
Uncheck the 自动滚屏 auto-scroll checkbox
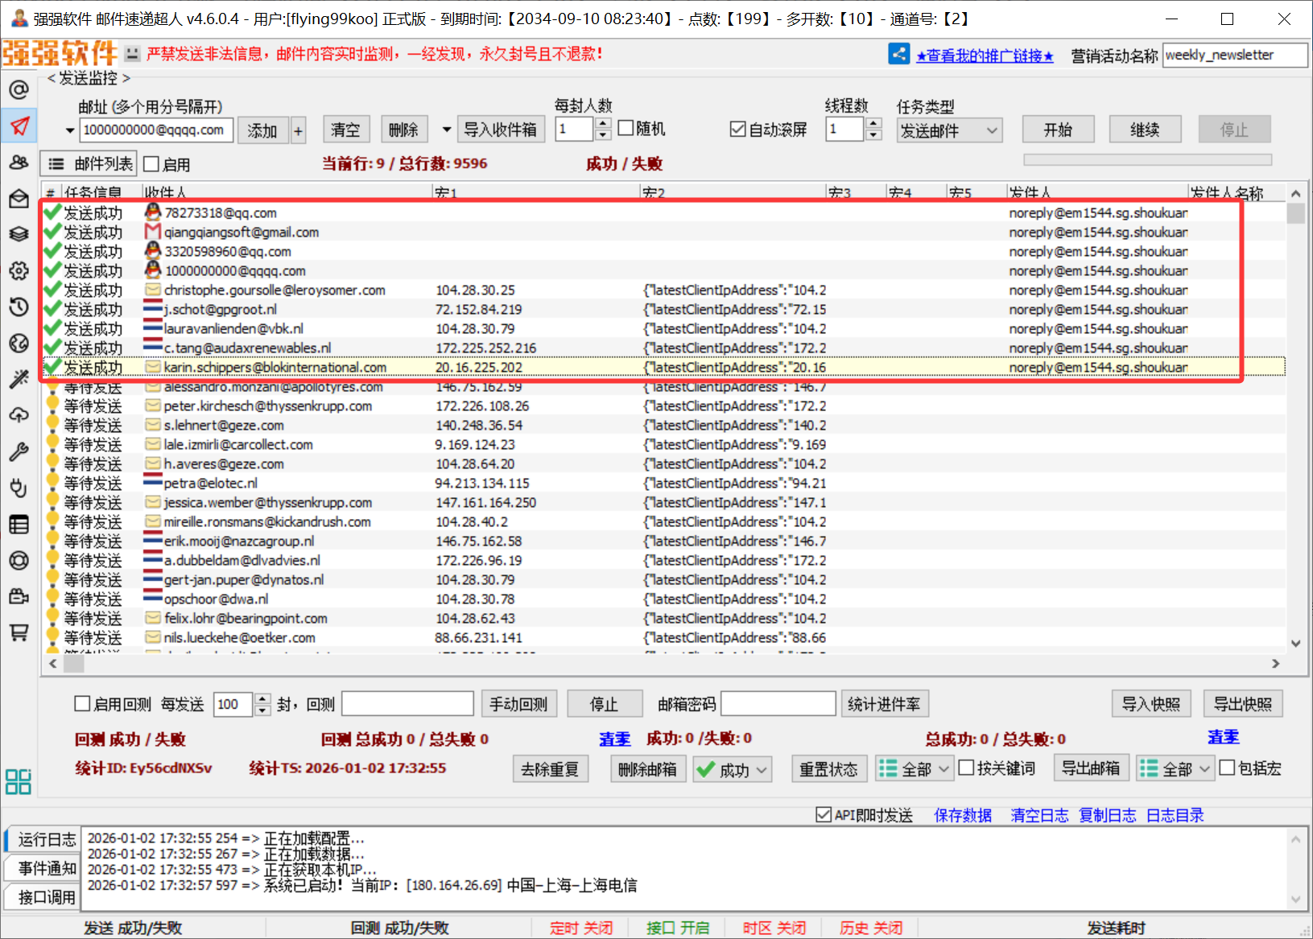coord(737,130)
